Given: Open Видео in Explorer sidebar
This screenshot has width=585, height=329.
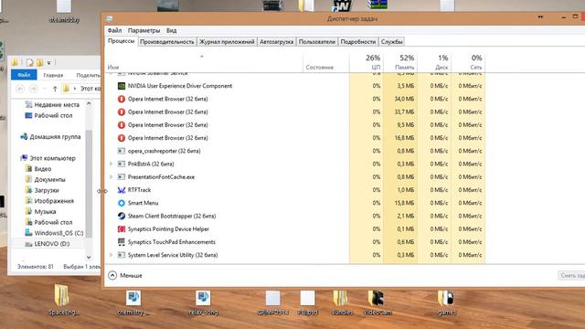Looking at the screenshot, I should [38, 169].
